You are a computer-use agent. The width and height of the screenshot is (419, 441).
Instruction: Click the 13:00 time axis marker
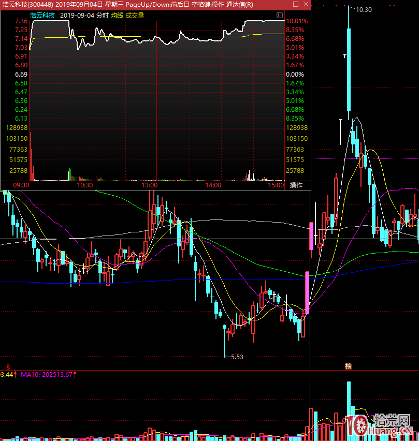[x=149, y=185]
